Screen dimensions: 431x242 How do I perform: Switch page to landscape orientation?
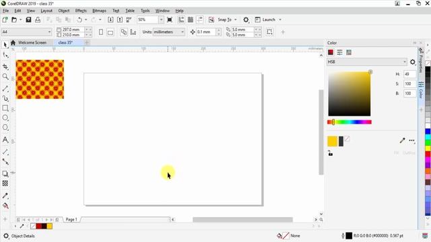point(110,32)
